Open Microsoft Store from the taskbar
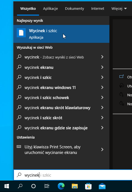The image size is (132, 192). (x=88, y=186)
